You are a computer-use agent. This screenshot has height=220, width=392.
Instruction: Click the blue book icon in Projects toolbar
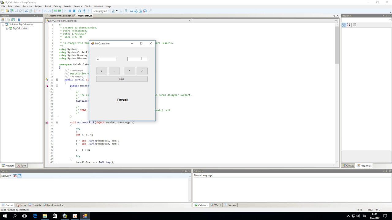click(19, 20)
